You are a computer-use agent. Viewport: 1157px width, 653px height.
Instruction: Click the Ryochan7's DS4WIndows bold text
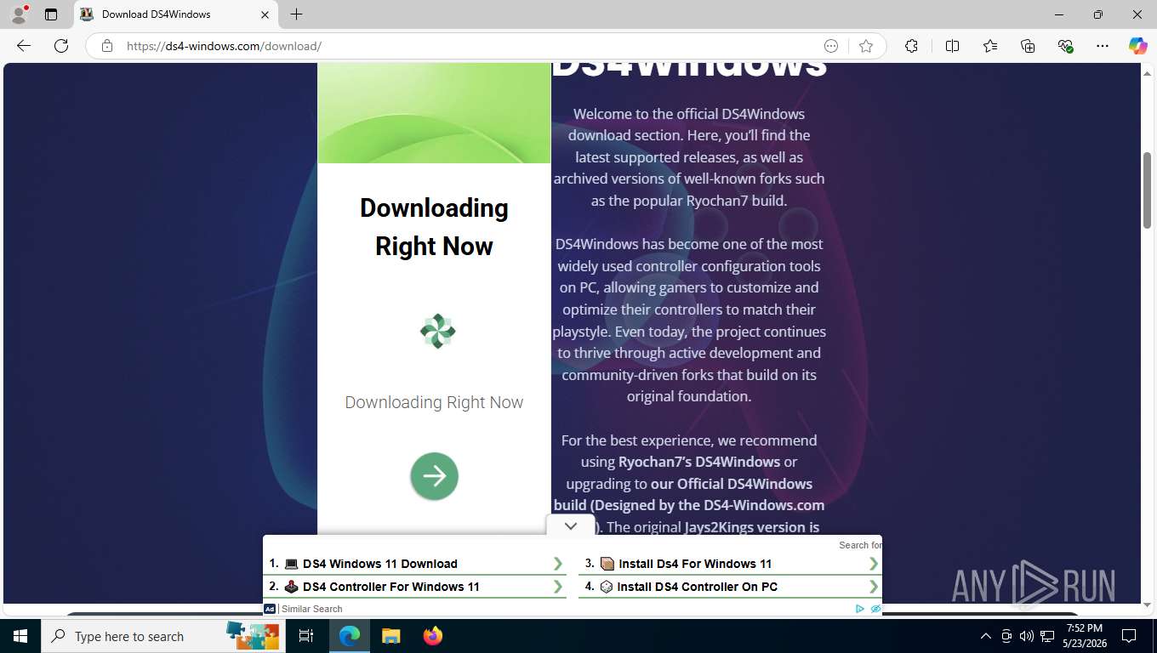699,462
